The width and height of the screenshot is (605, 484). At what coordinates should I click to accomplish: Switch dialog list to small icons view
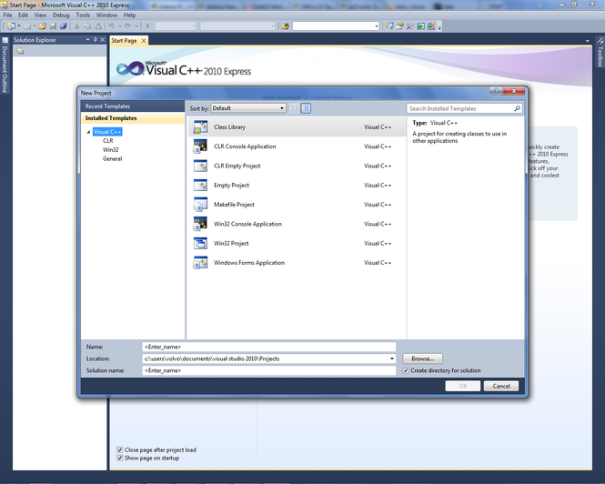point(294,108)
